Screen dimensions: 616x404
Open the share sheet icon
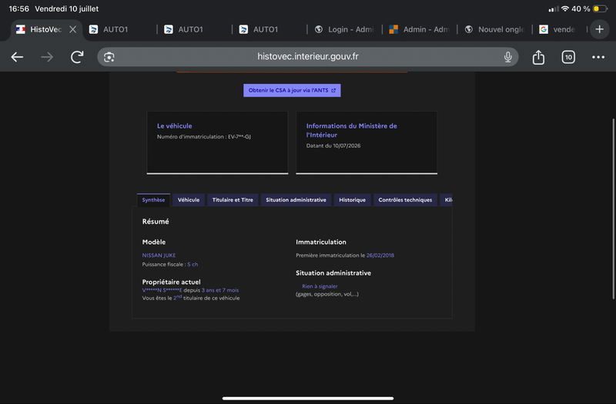pyautogui.click(x=538, y=57)
